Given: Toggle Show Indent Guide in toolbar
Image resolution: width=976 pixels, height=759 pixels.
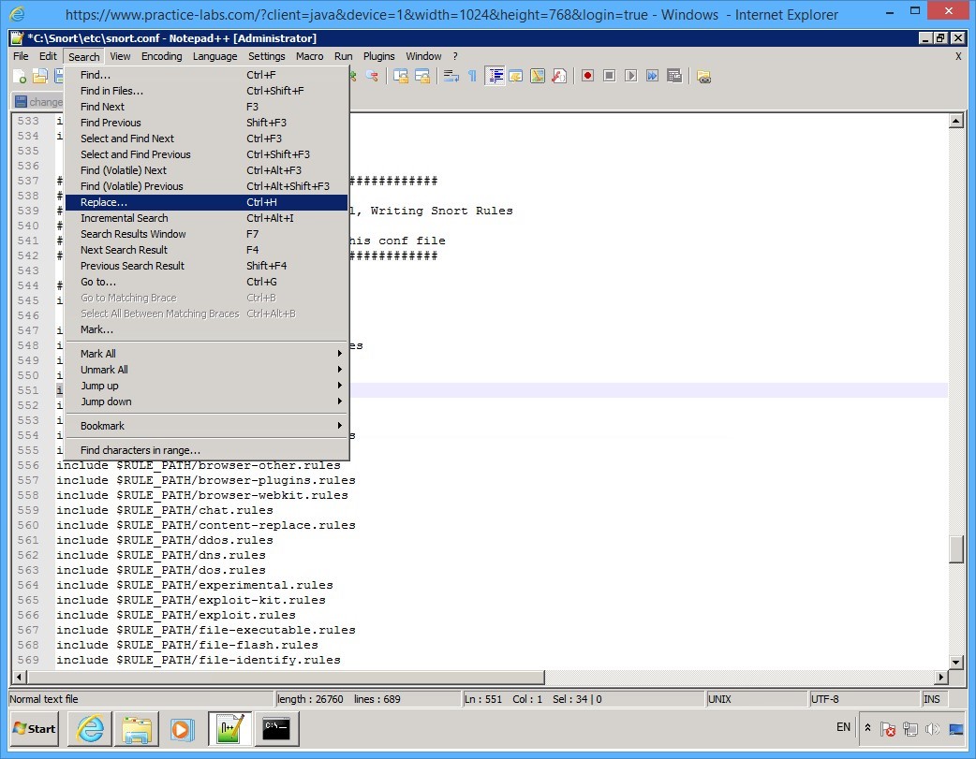Looking at the screenshot, I should (x=495, y=76).
